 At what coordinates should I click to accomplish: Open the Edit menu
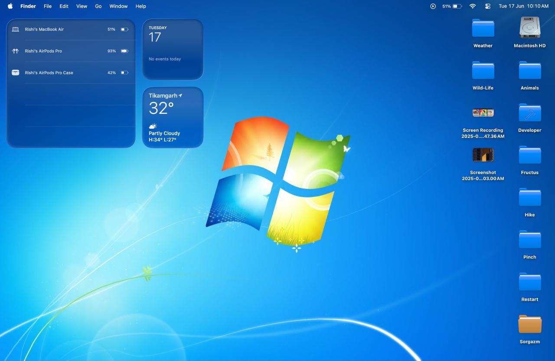tap(64, 6)
